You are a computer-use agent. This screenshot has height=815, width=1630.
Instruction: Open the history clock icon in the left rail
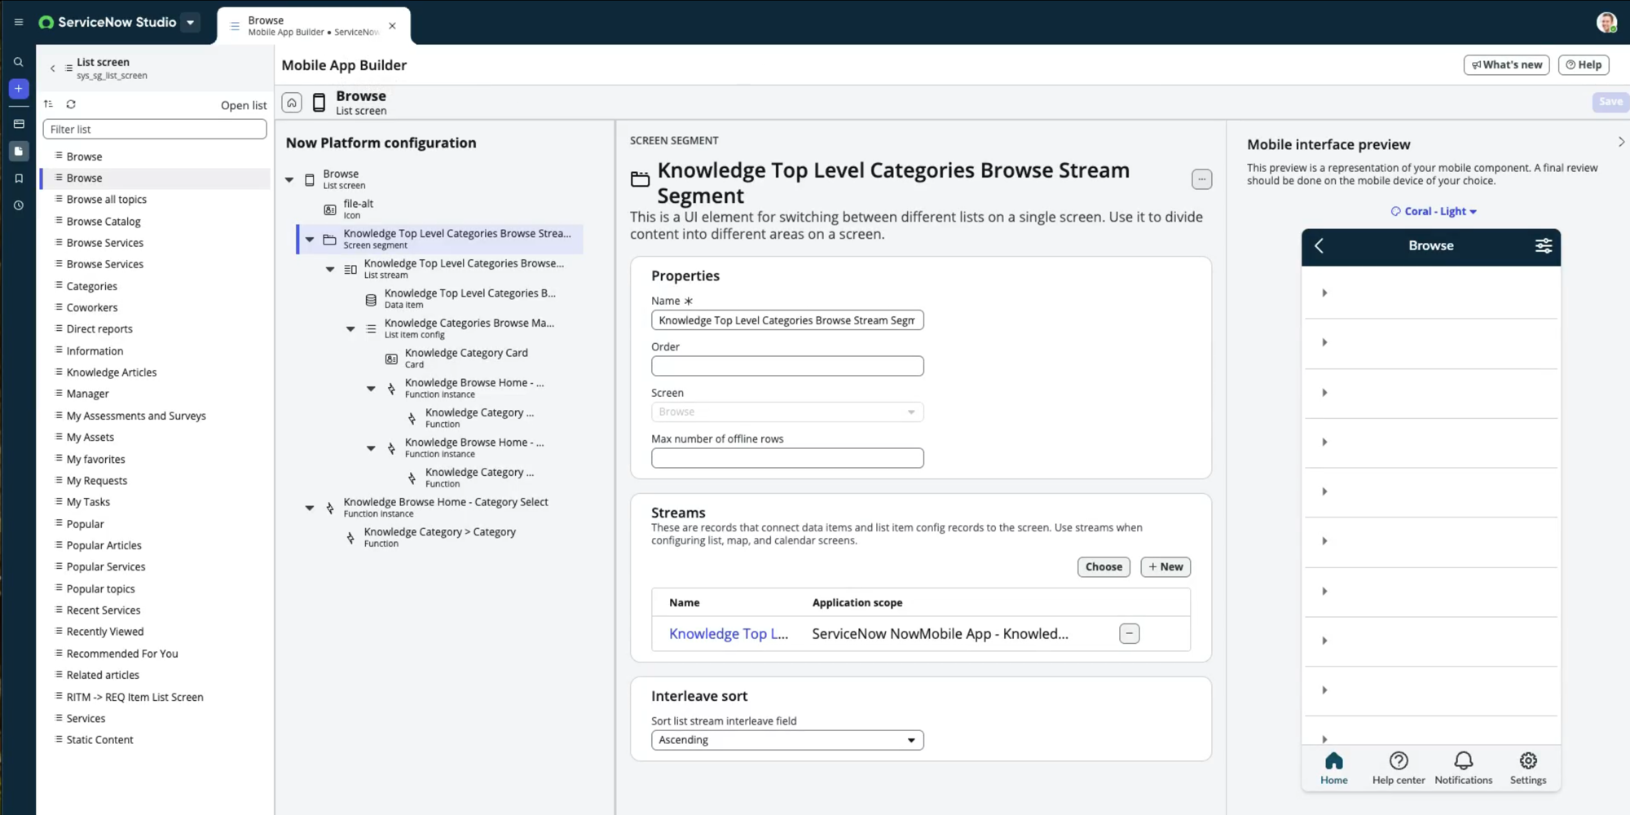[x=19, y=205]
